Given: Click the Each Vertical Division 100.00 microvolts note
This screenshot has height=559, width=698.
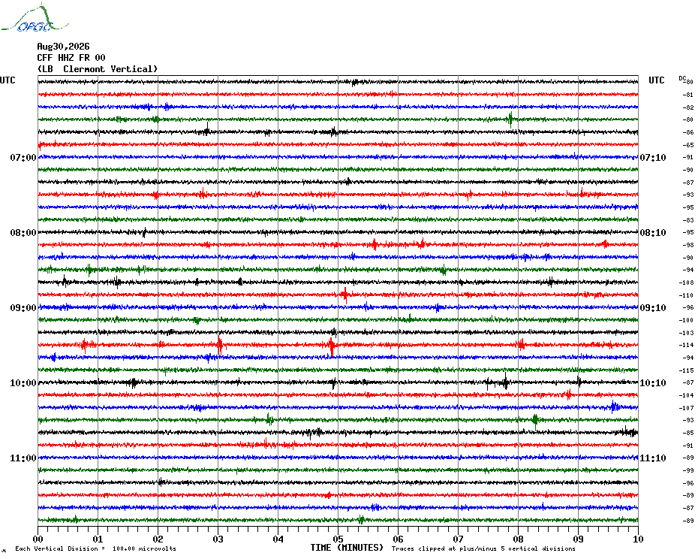Looking at the screenshot, I should tap(96, 548).
